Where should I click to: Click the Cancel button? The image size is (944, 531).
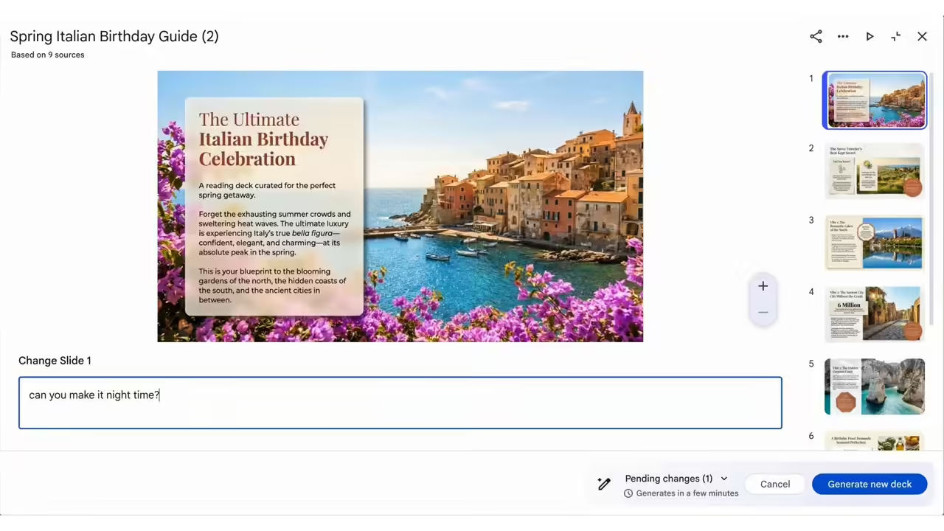(775, 484)
